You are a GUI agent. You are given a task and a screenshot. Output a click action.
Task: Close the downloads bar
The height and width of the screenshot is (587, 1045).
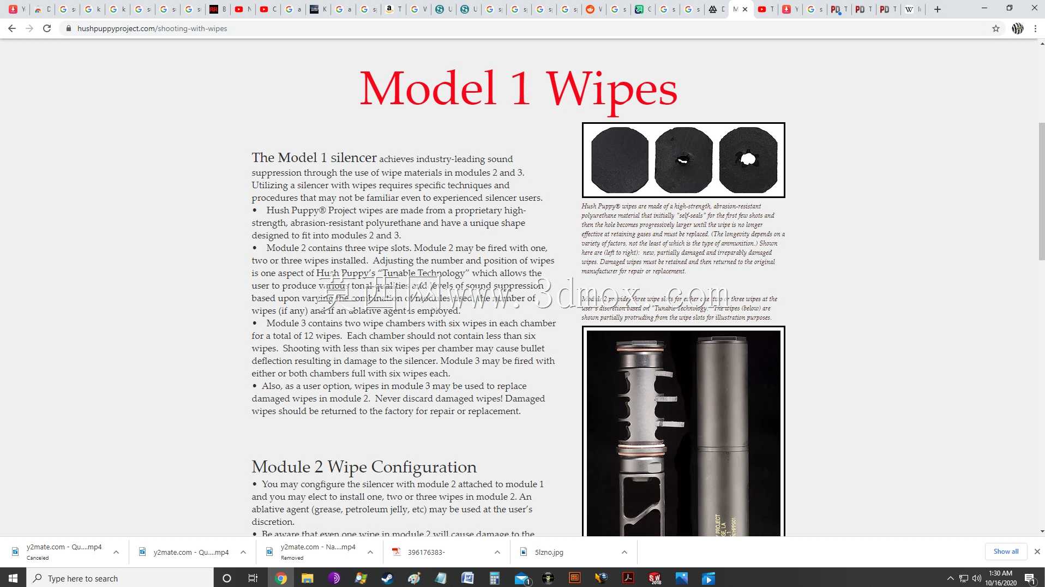[1037, 552]
